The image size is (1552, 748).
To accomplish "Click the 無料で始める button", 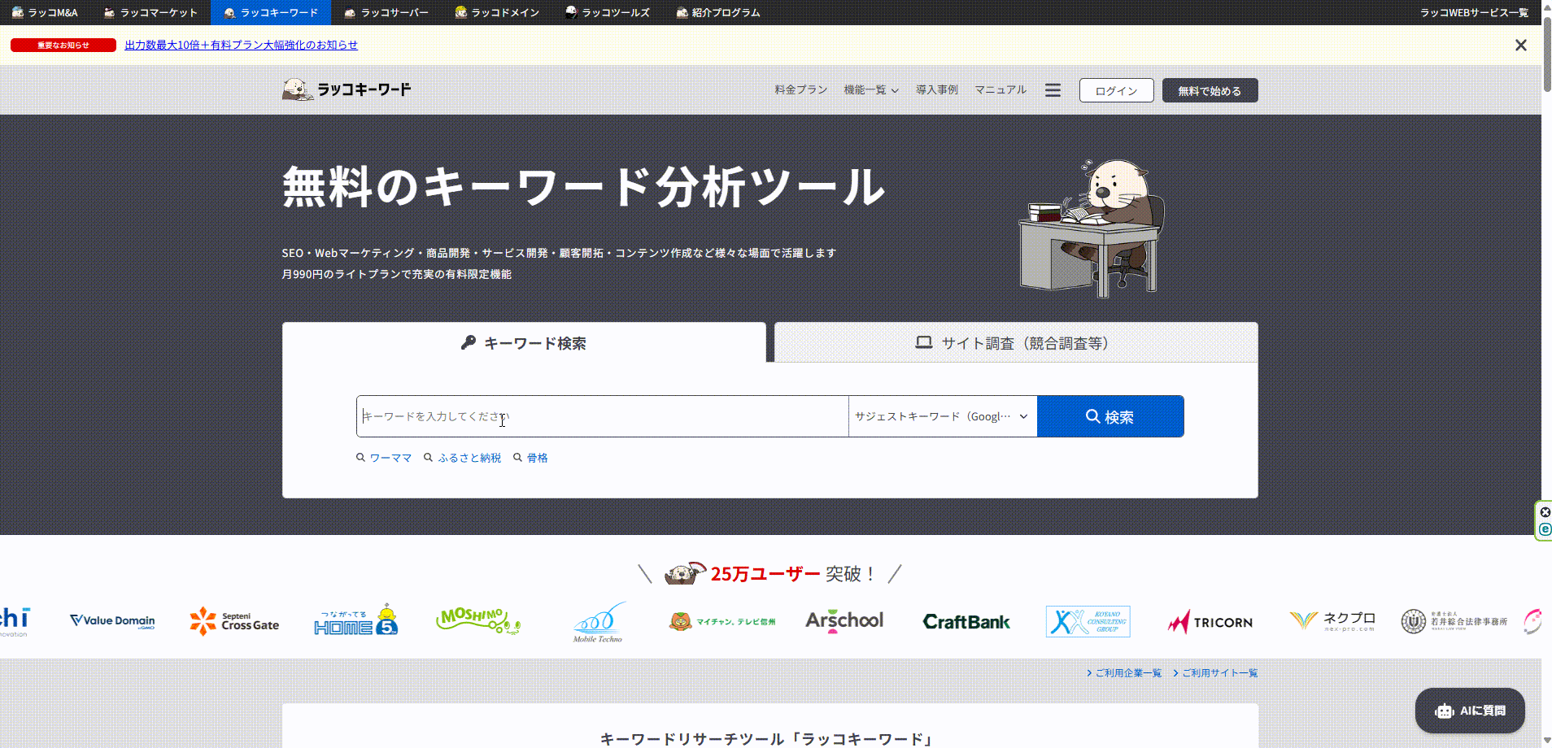I will point(1210,90).
